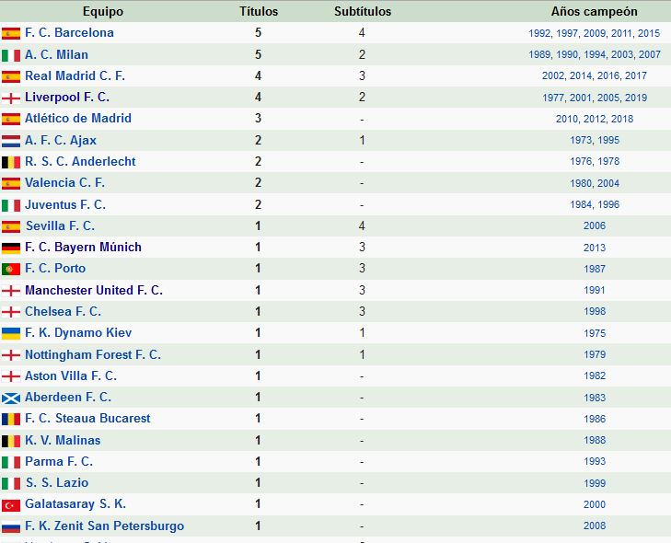
Task: Click the Títulos column header
Action: pos(259,12)
